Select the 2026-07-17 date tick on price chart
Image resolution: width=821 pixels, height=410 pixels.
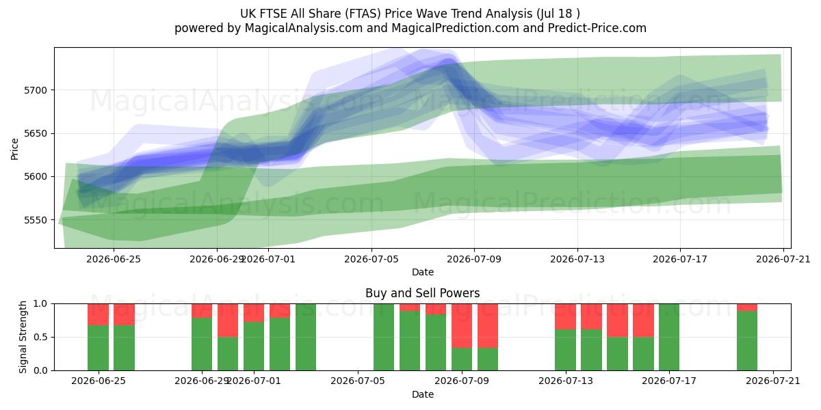coord(680,259)
